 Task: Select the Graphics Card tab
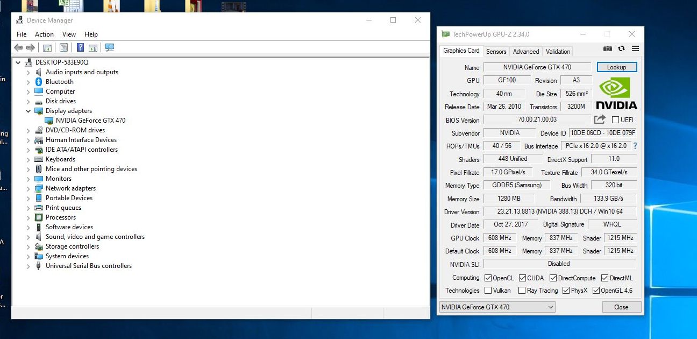click(x=461, y=51)
